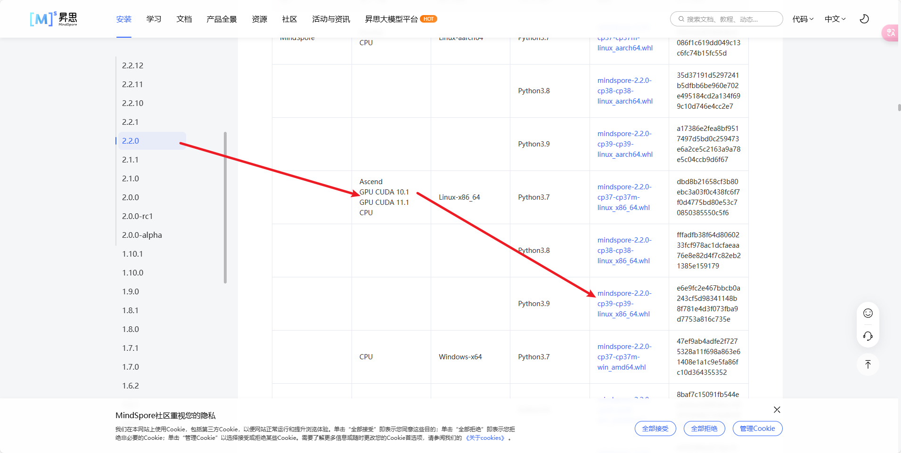Viewport: 901px width, 453px height.
Task: Click 全部拒绝 cookie button
Action: coord(704,429)
